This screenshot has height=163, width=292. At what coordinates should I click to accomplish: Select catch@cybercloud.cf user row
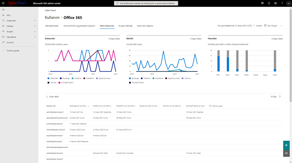(x=164, y=141)
